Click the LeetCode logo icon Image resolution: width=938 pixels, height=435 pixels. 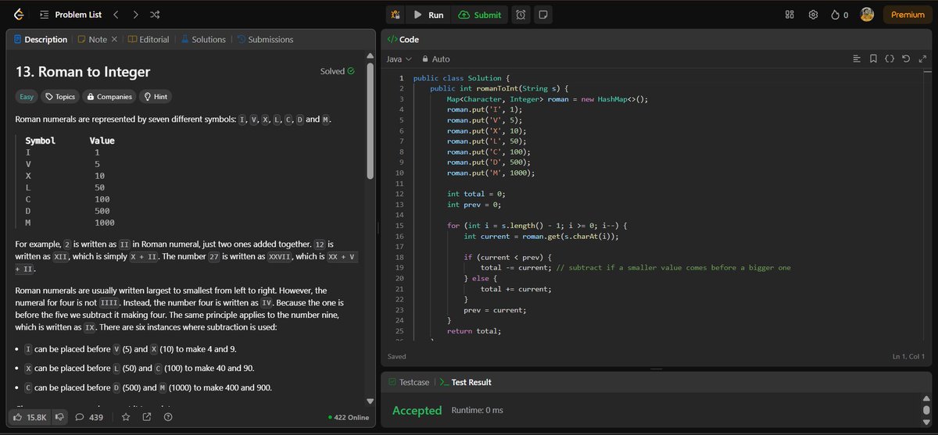[19, 15]
